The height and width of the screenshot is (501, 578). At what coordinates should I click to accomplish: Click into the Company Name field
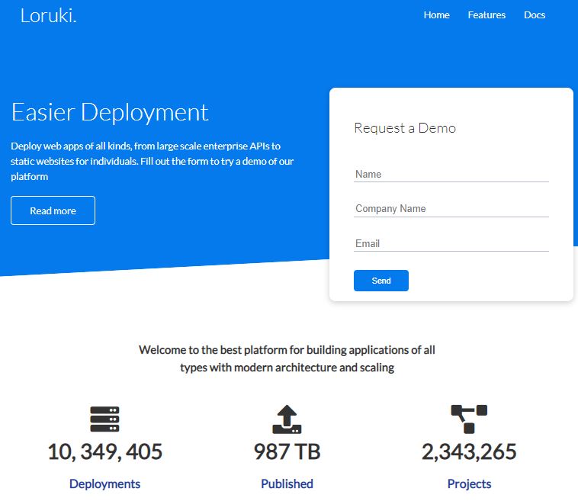(451, 208)
